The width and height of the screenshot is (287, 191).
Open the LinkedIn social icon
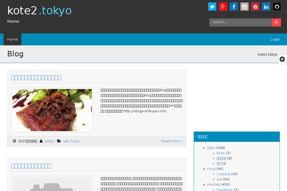coord(266,7)
